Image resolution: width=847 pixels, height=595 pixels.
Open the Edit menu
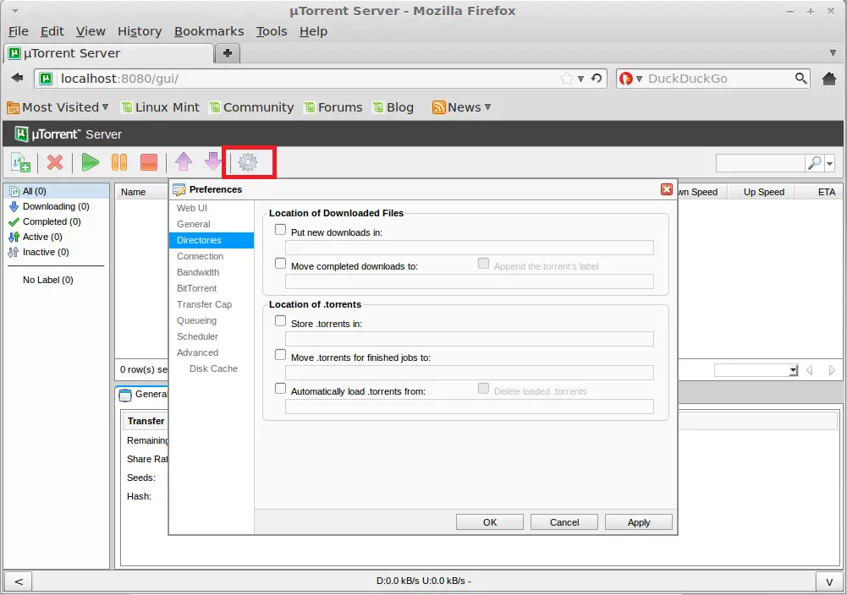click(52, 31)
